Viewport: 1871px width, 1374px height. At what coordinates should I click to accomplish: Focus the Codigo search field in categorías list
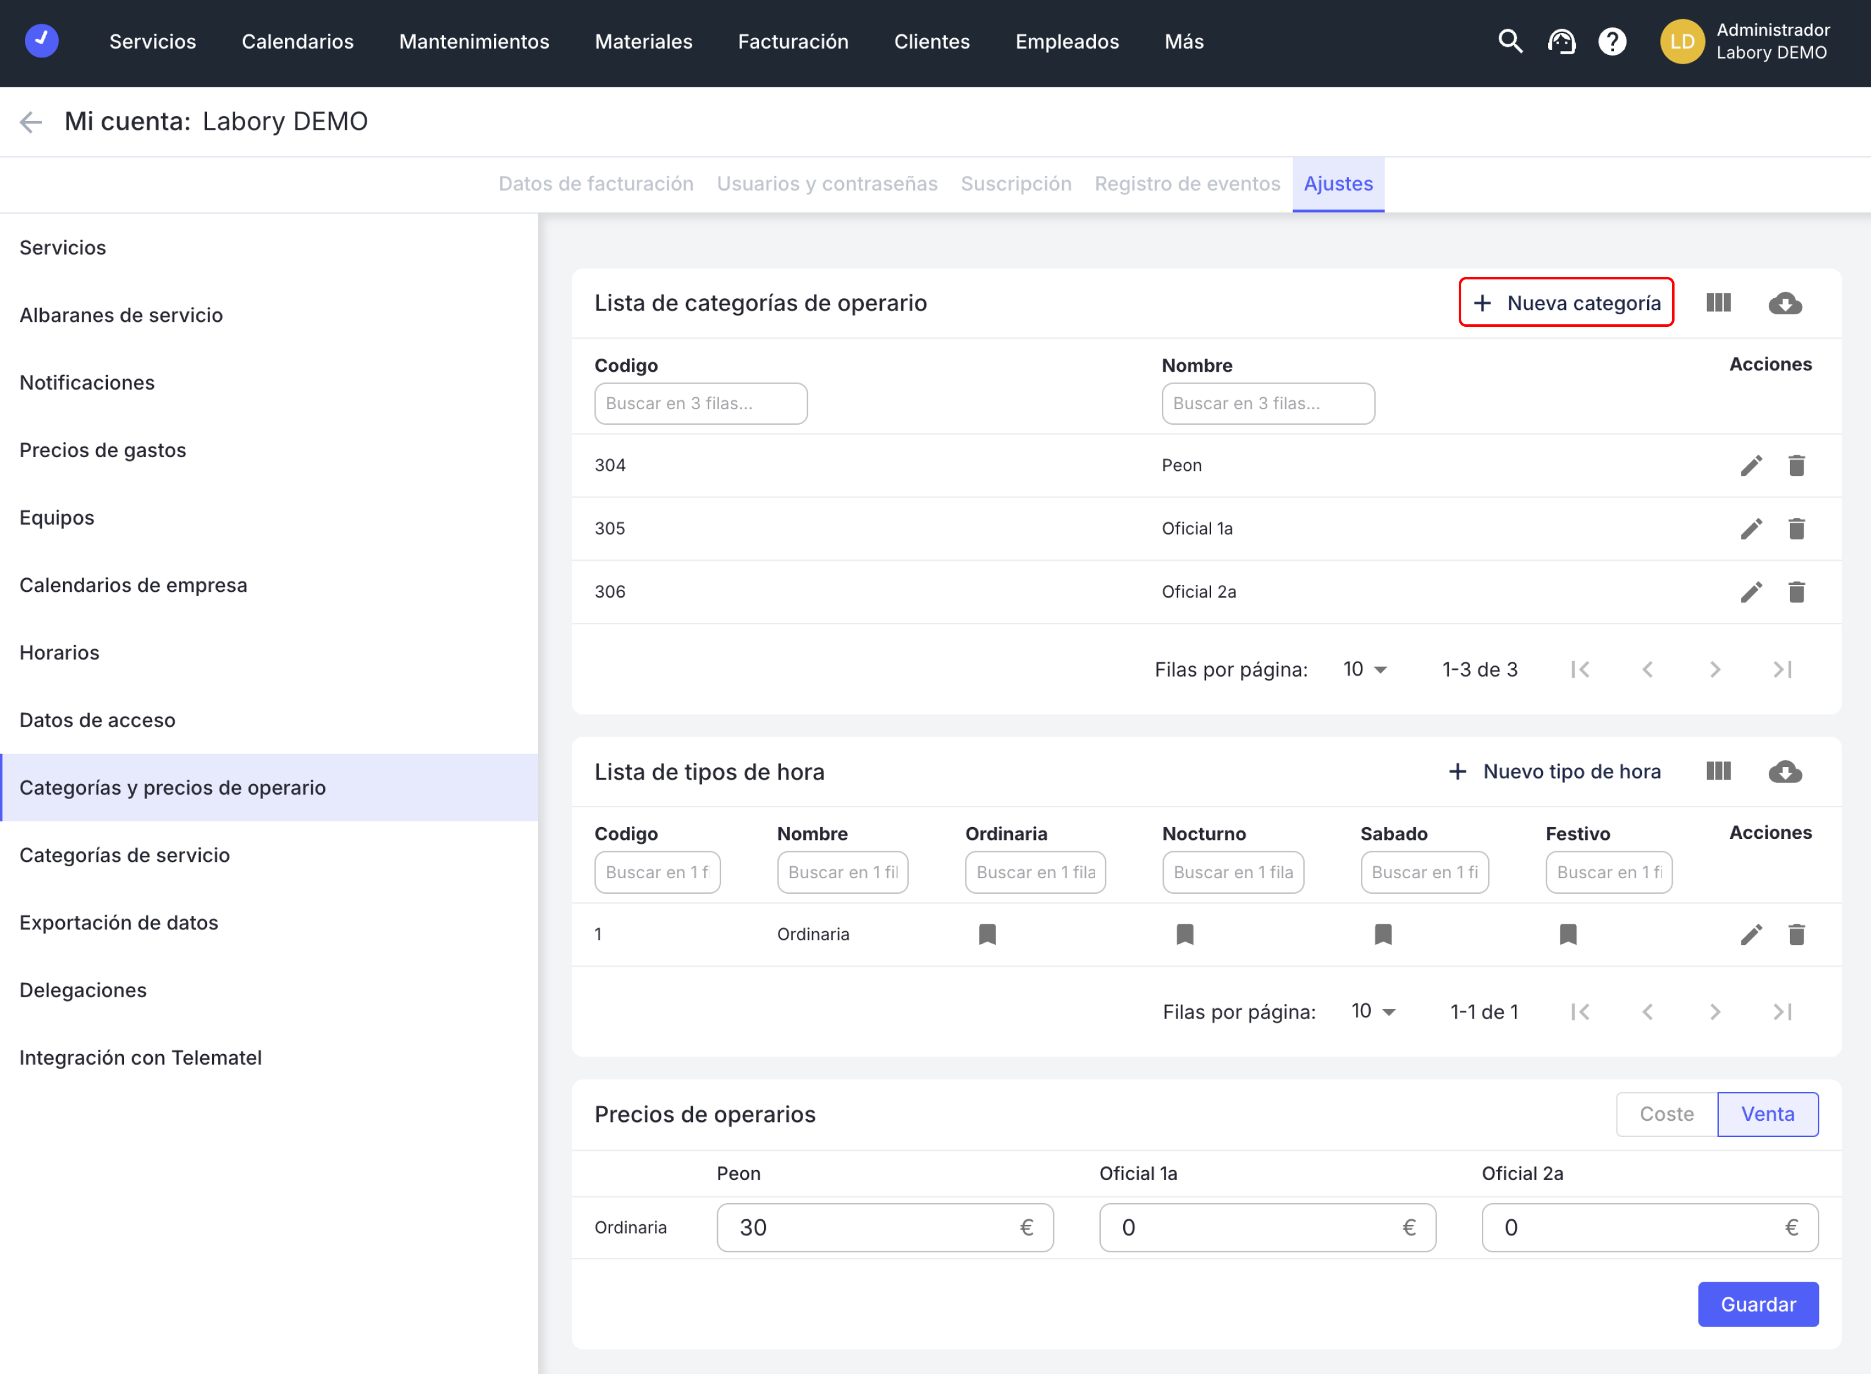tap(700, 404)
